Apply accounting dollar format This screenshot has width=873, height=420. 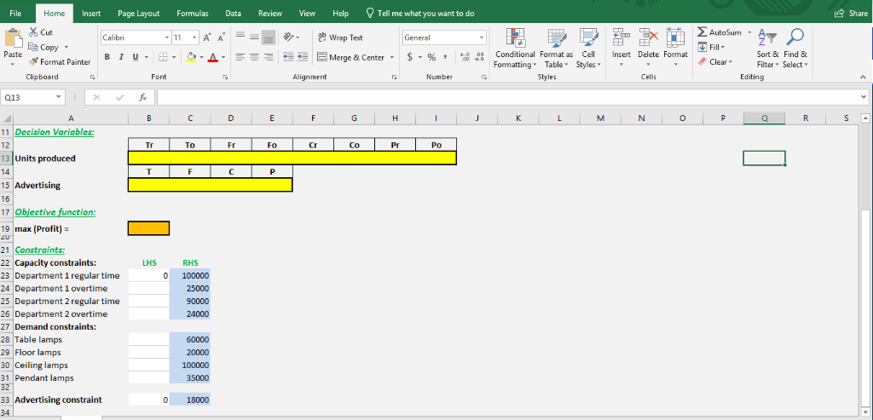[410, 57]
